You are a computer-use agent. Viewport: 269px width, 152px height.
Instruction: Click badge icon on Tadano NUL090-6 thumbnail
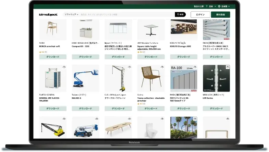(x=97, y=67)
